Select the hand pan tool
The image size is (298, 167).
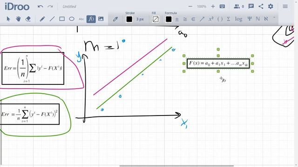pyautogui.click(x=18, y=19)
